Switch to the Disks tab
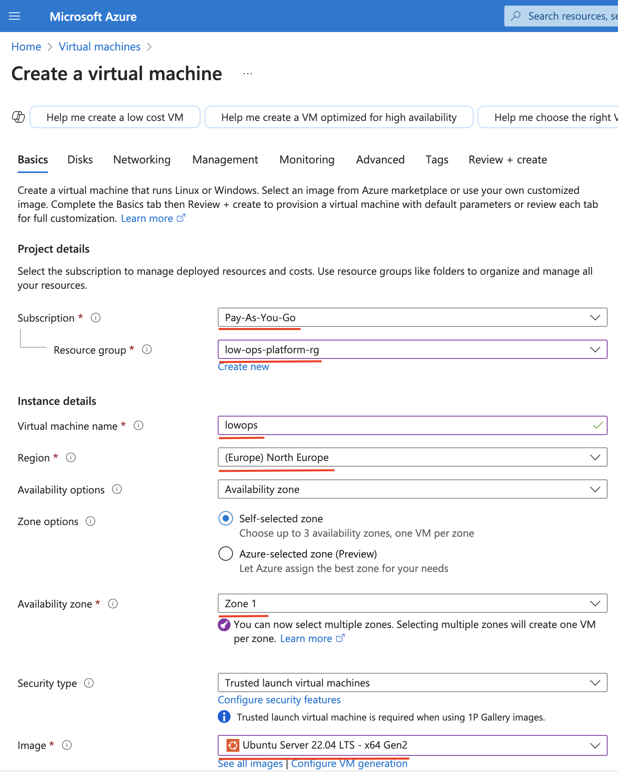The width and height of the screenshot is (618, 773). tap(80, 160)
